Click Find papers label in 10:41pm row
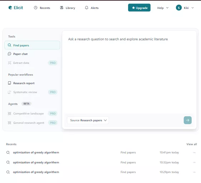Image resolution: width=201 pixels, height=183 pixels. click(128, 152)
